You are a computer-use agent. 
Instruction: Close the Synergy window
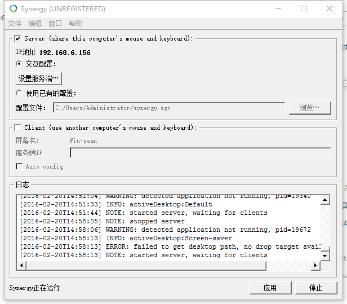click(x=330, y=9)
